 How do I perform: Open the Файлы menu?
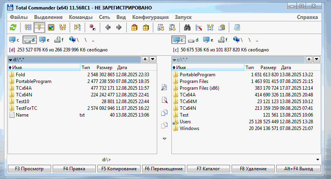point(19,17)
